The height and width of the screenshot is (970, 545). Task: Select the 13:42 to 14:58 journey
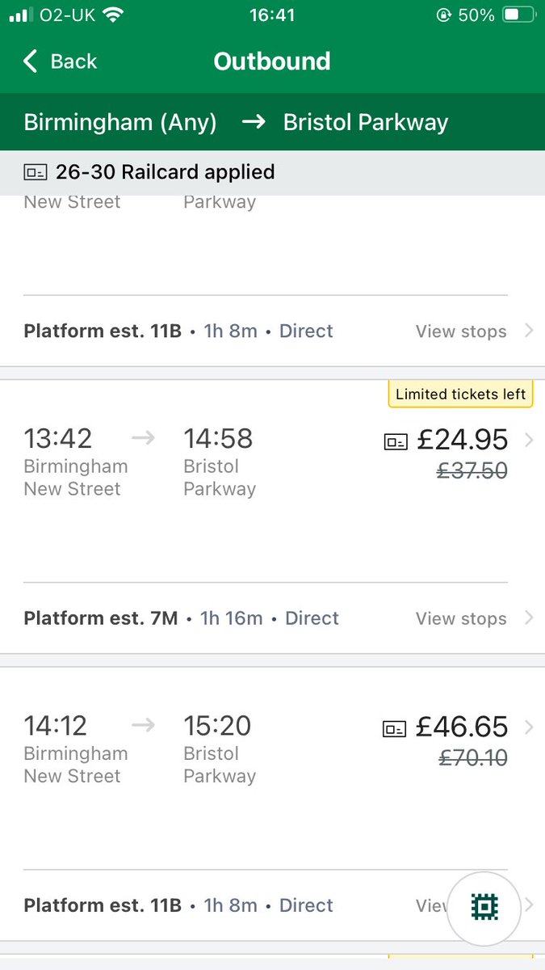pyautogui.click(x=202, y=465)
